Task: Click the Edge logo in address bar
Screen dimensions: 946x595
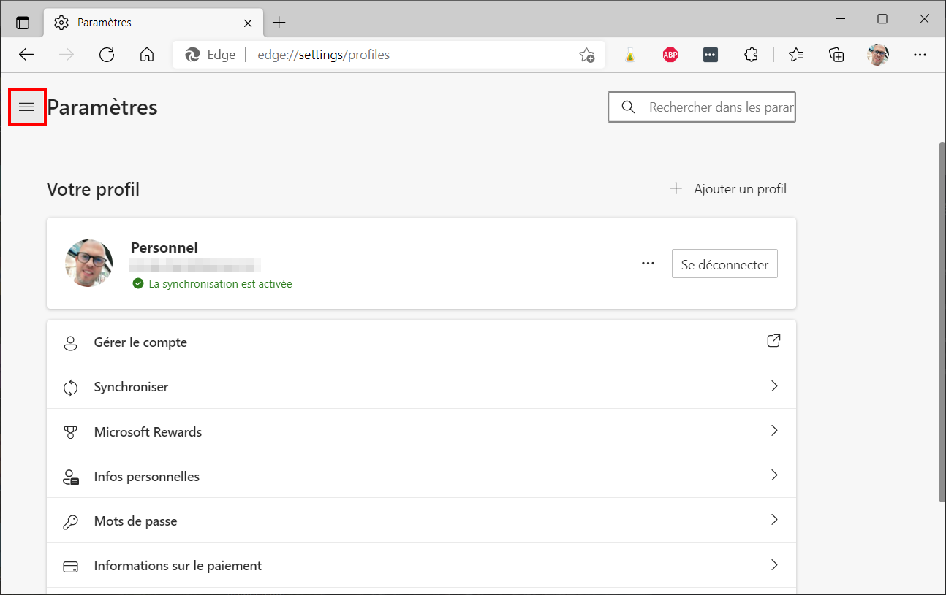Action: 193,55
